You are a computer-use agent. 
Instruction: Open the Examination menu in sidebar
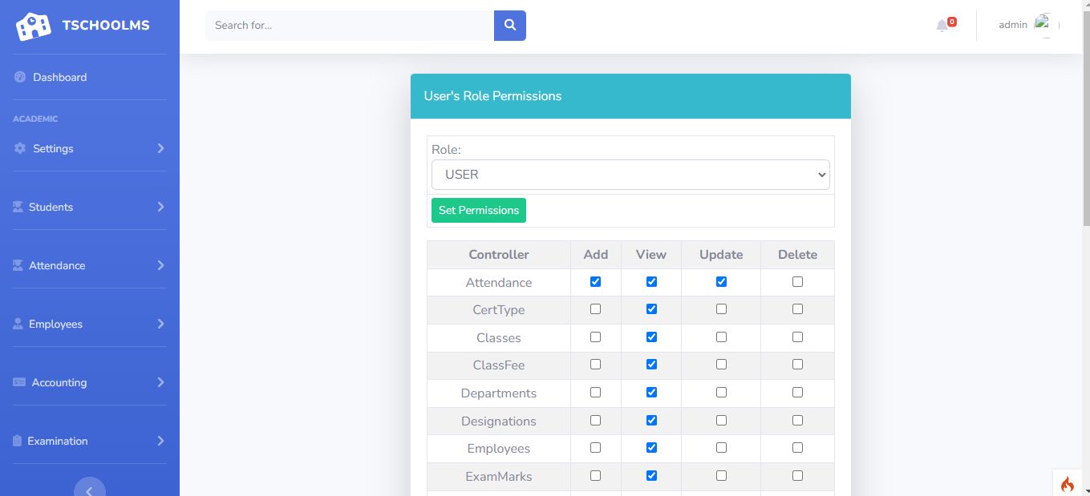pyautogui.click(x=58, y=442)
